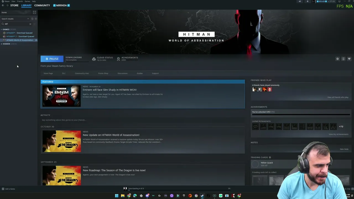Open the DLC link
The height and width of the screenshot is (199, 354).
pos(64,74)
